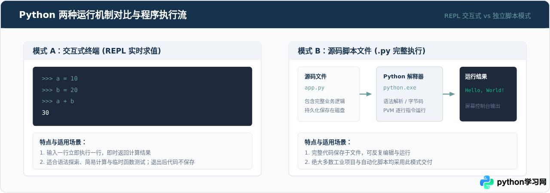Screen dimensions: 550x193
Task: Click the heading '模式 B：源码脚本文件 (.py 完整执行)'
Action: 361,51
